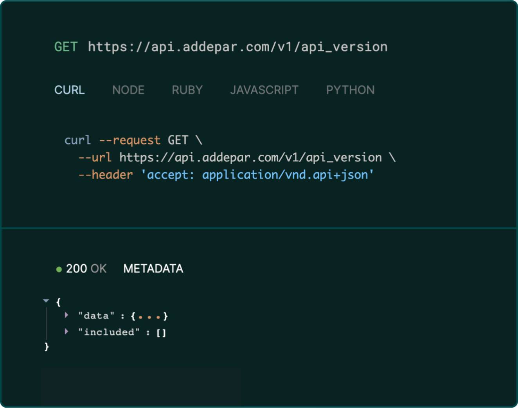Show the JAVASCRIPT code example

(264, 90)
